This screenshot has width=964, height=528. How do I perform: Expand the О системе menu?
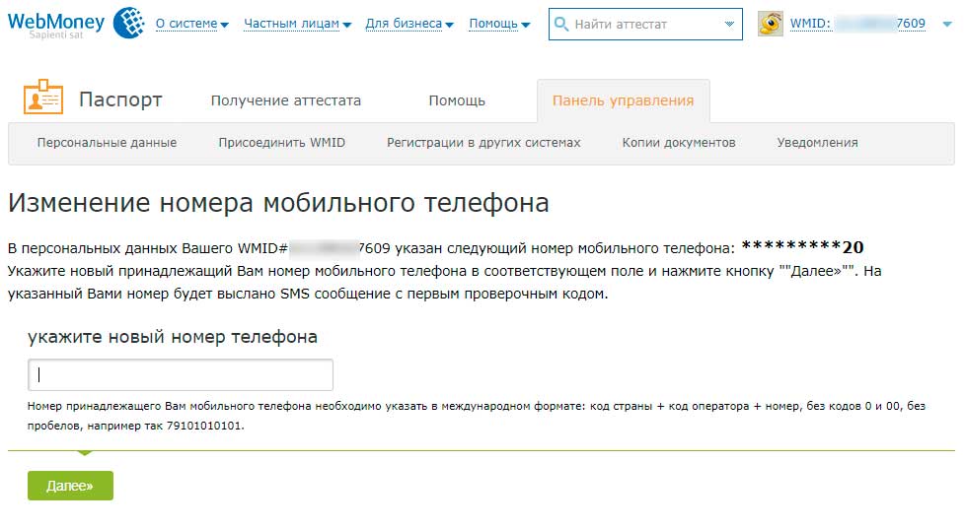[191, 24]
